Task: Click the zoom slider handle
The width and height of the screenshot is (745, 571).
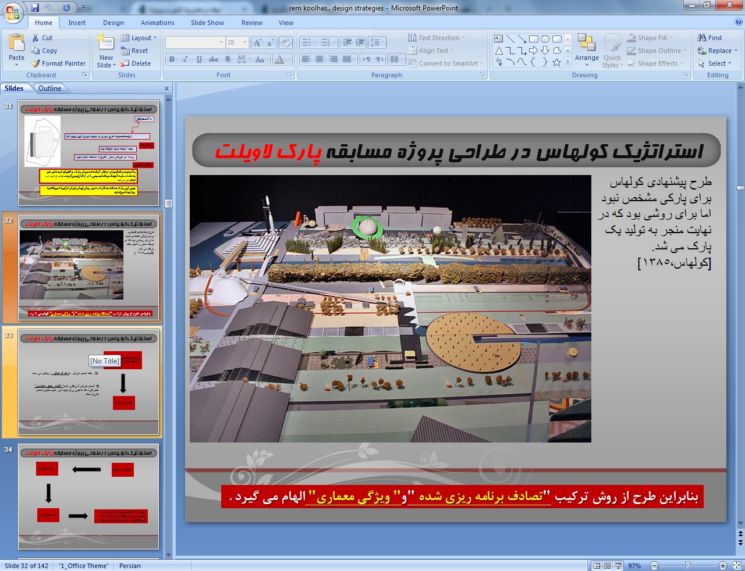Action: click(687, 566)
